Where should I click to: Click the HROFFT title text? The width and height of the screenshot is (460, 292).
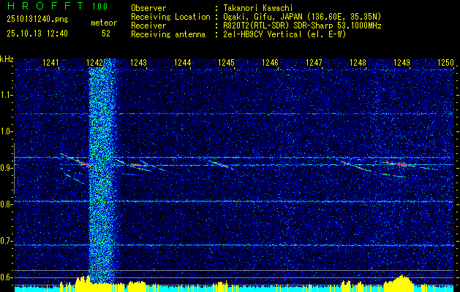click(46, 6)
